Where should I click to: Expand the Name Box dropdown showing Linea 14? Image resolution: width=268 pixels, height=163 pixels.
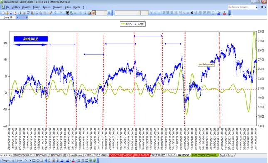[x=17, y=18]
